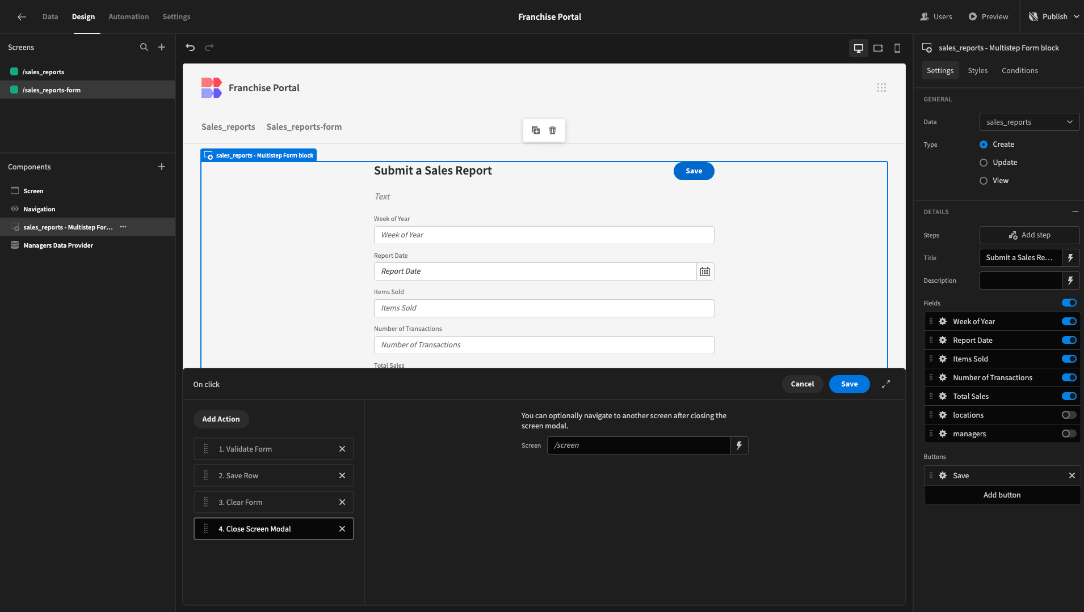The height and width of the screenshot is (612, 1084).
Task: Open the Publish dropdown arrow
Action: (1077, 17)
